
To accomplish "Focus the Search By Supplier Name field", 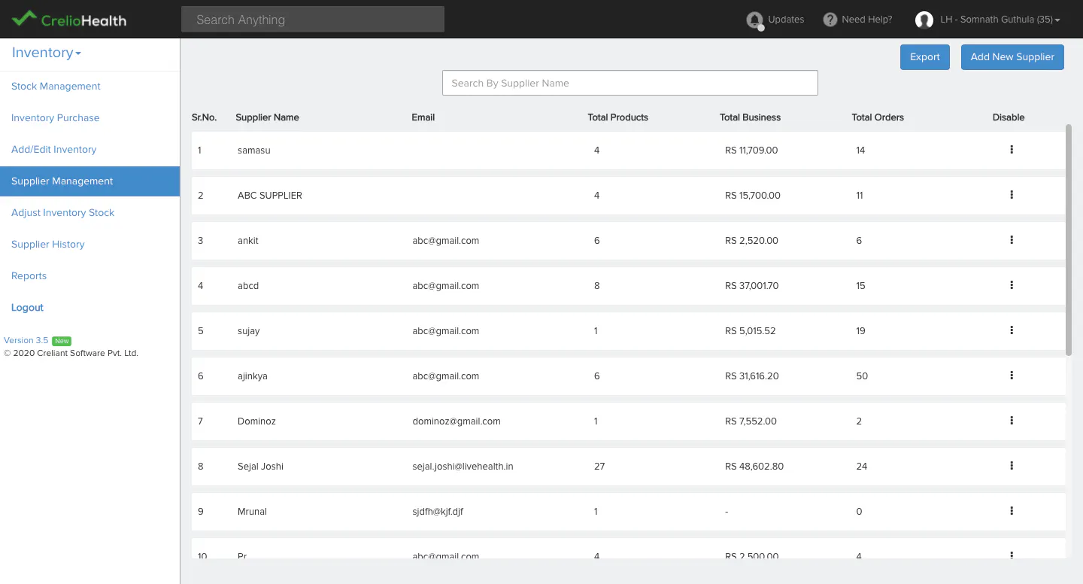I will tap(629, 83).
